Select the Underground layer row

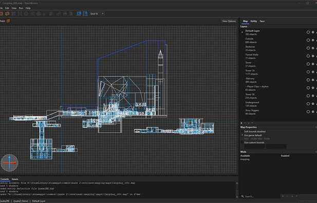click(x=278, y=104)
